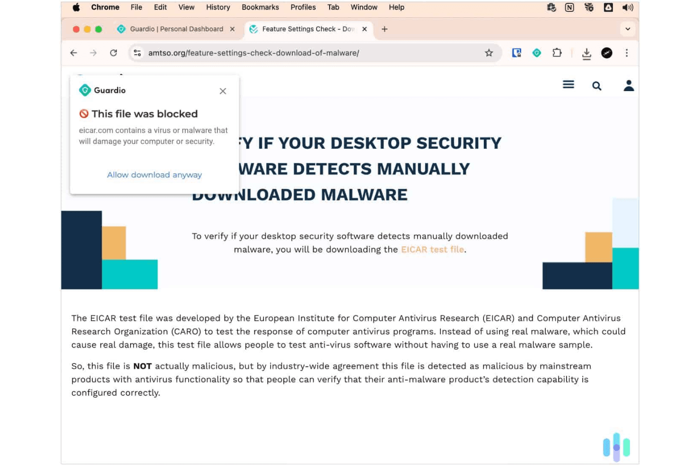
Task: Click the browser back arrow
Action: pos(73,53)
